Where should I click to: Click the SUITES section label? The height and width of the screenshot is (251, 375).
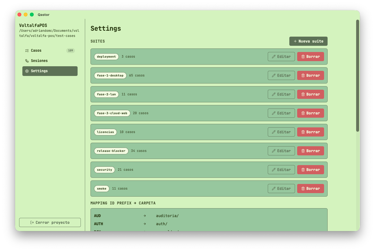tap(98, 41)
